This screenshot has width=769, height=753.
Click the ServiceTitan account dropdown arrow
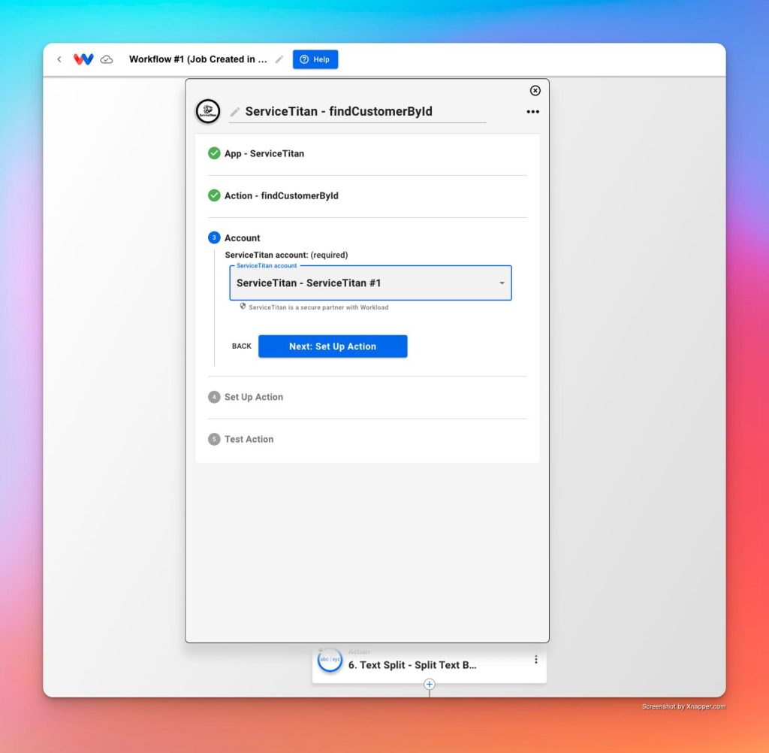pyautogui.click(x=502, y=283)
